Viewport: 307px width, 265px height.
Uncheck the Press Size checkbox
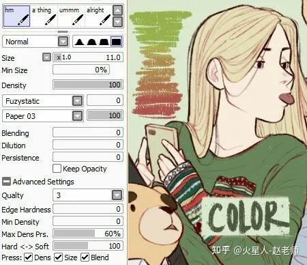point(58,257)
